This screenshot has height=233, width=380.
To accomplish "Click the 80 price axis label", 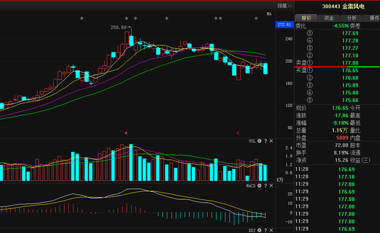I will tap(290, 128).
